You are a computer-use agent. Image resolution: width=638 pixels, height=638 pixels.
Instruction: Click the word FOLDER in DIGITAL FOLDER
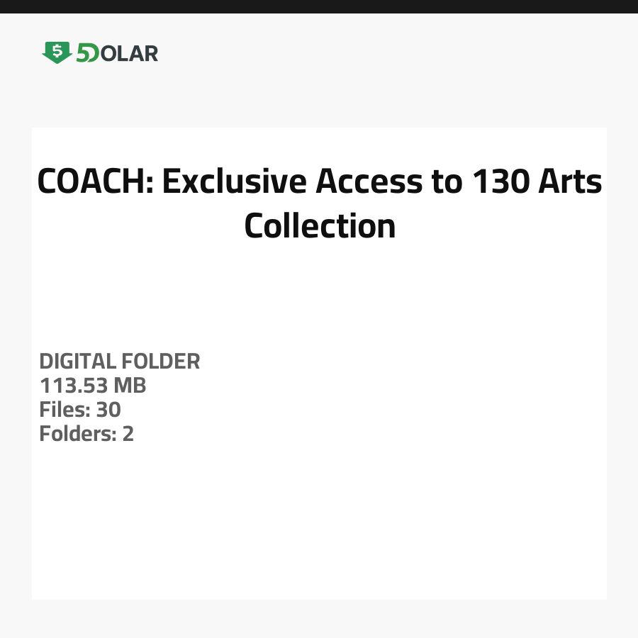[161, 362]
